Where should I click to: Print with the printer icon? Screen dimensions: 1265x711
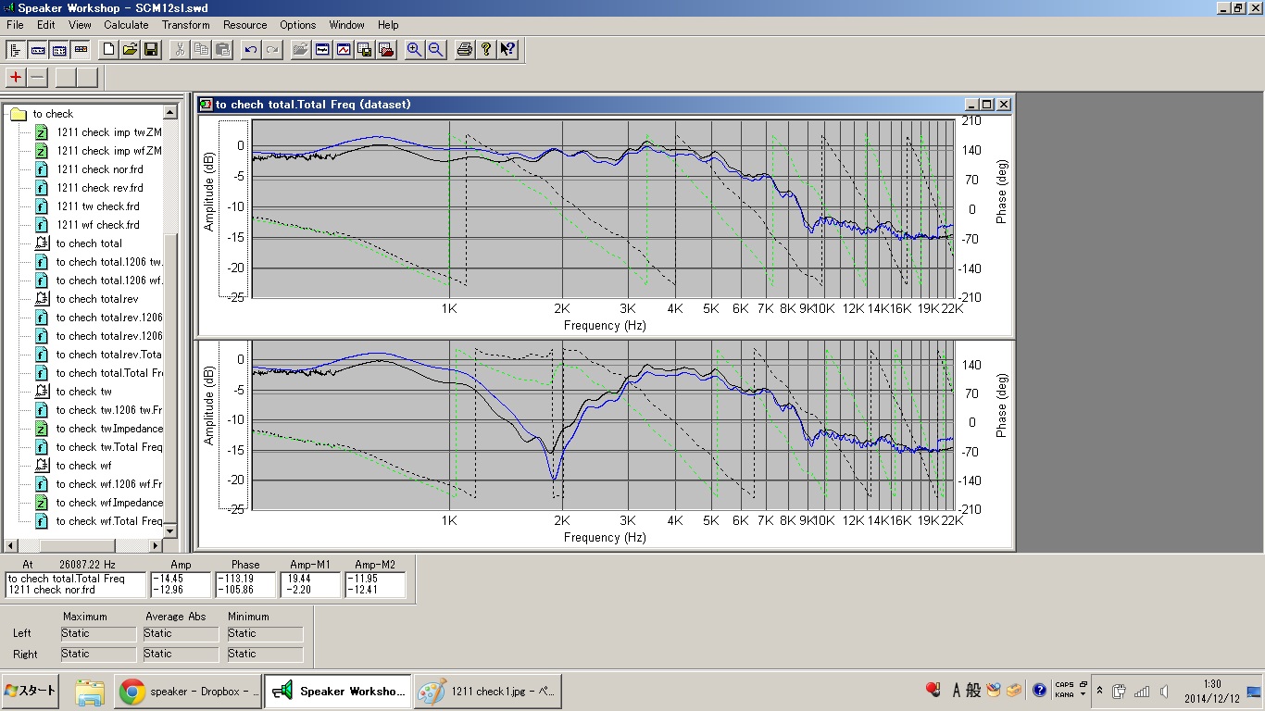pos(465,50)
